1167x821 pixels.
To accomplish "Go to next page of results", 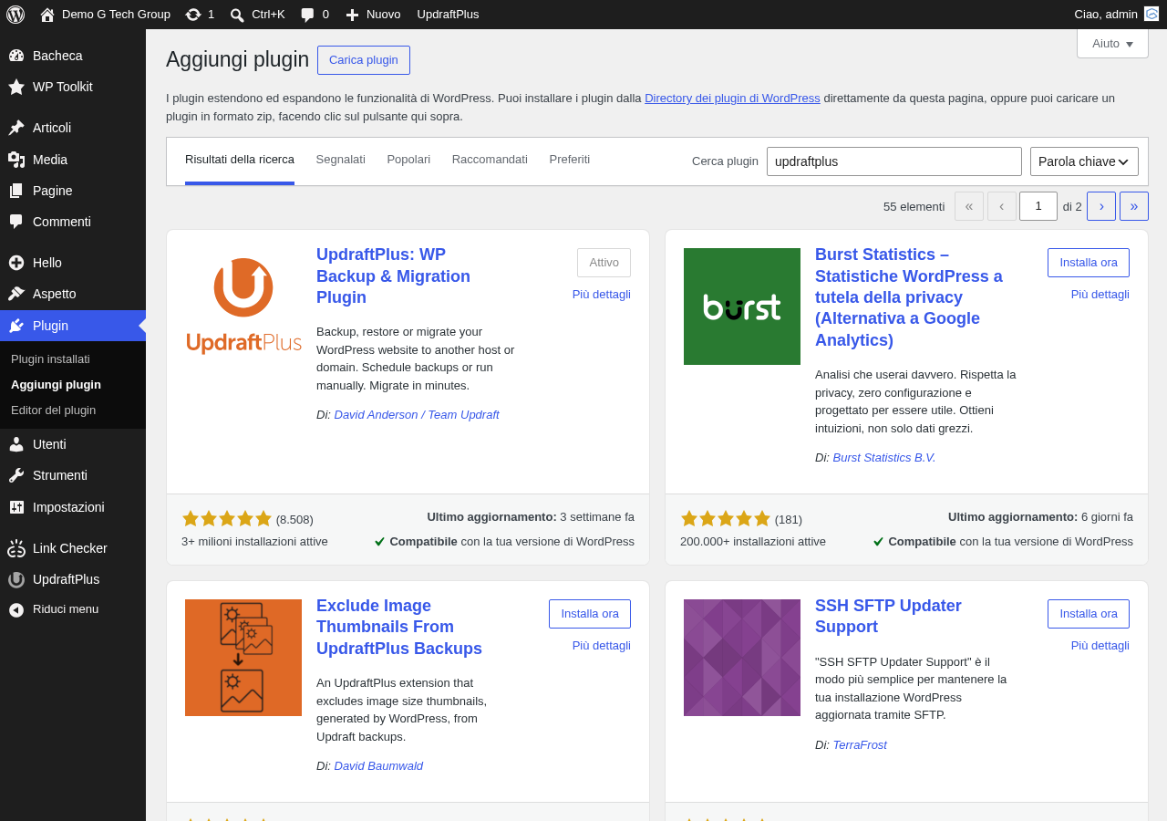I will pyautogui.click(x=1101, y=206).
